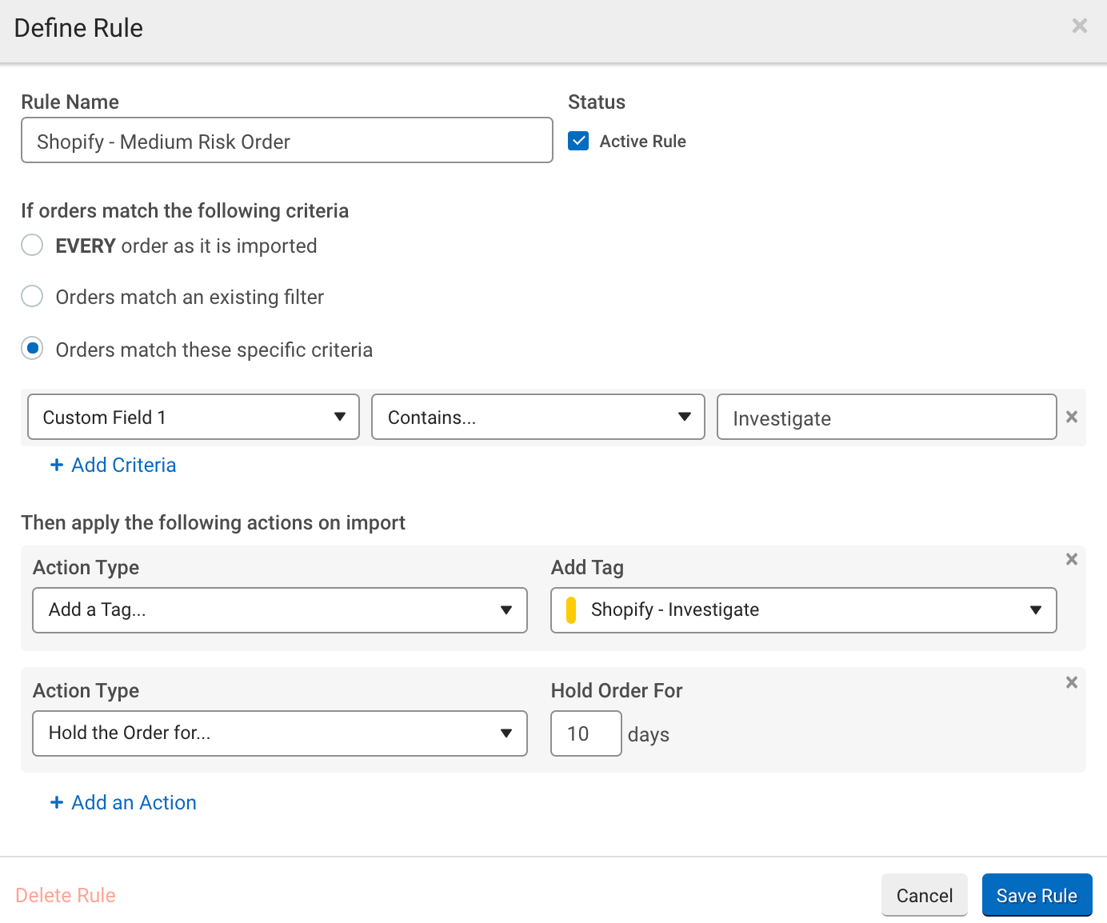The image size is (1107, 923).
Task: Remove the Add a Tag action
Action: (1072, 559)
